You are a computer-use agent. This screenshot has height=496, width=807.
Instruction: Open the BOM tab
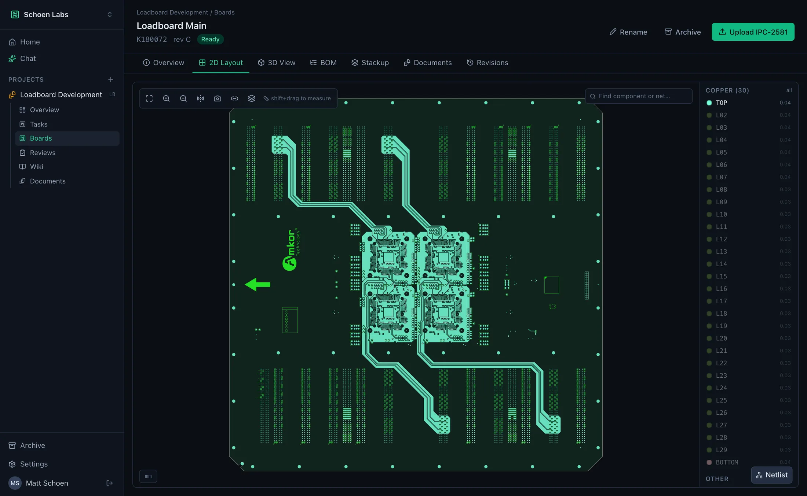(x=323, y=63)
